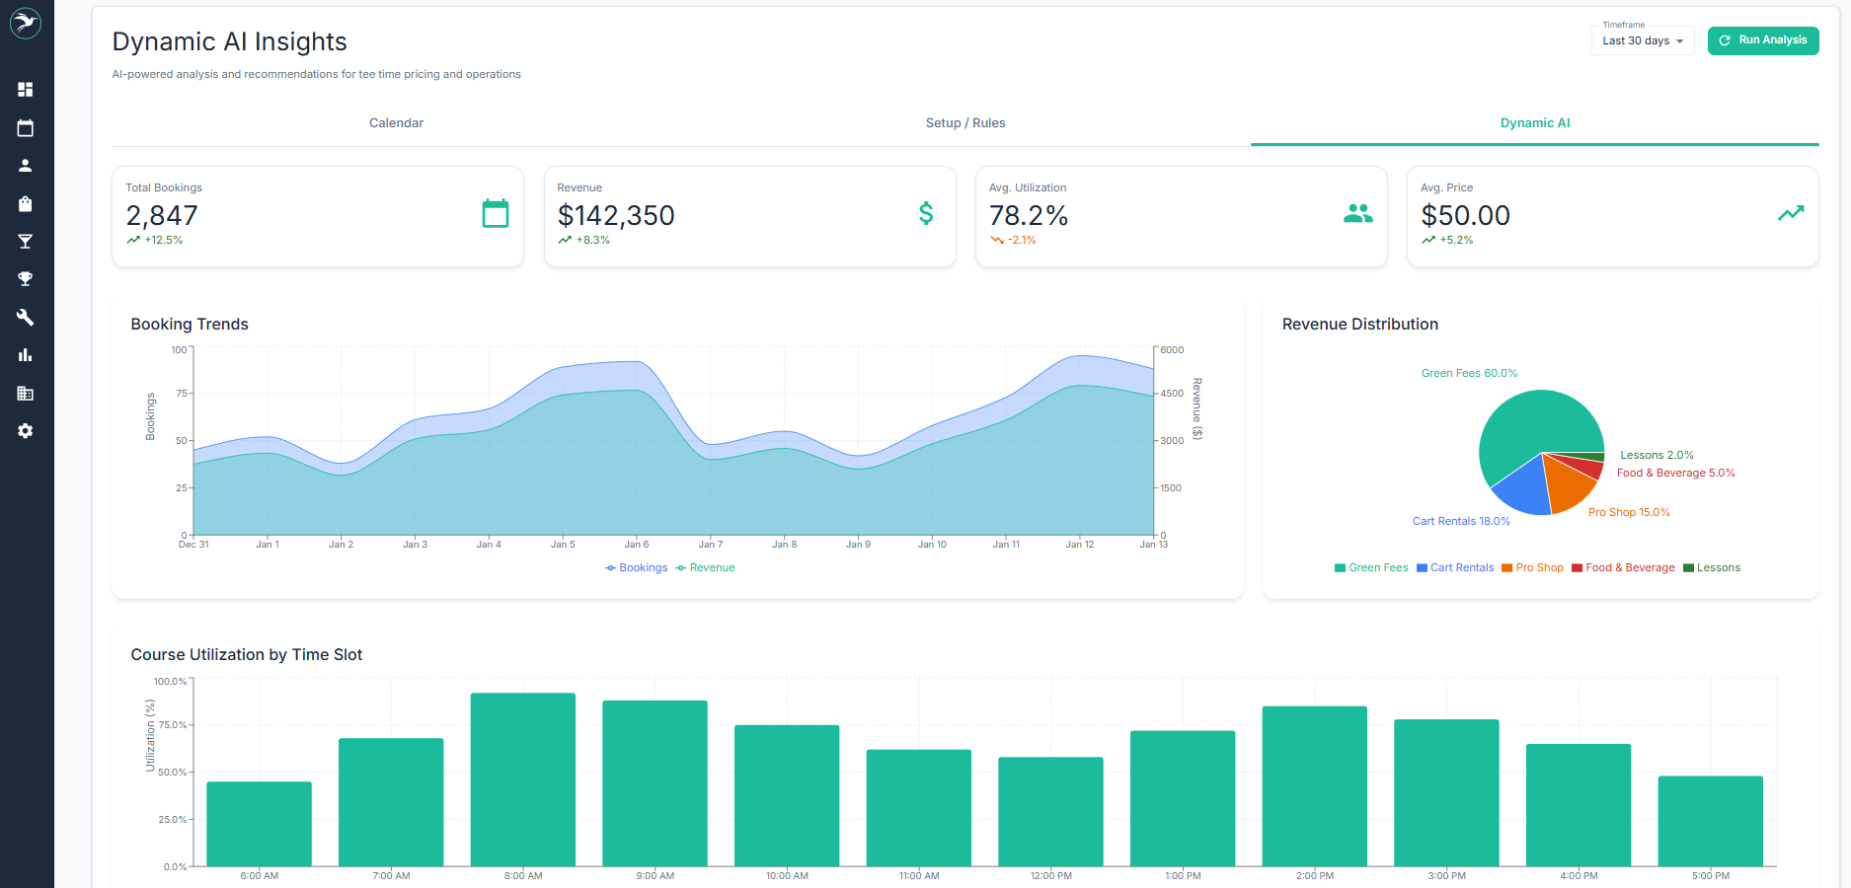
Task: Click the Revenue Distribution heading
Action: (x=1360, y=325)
